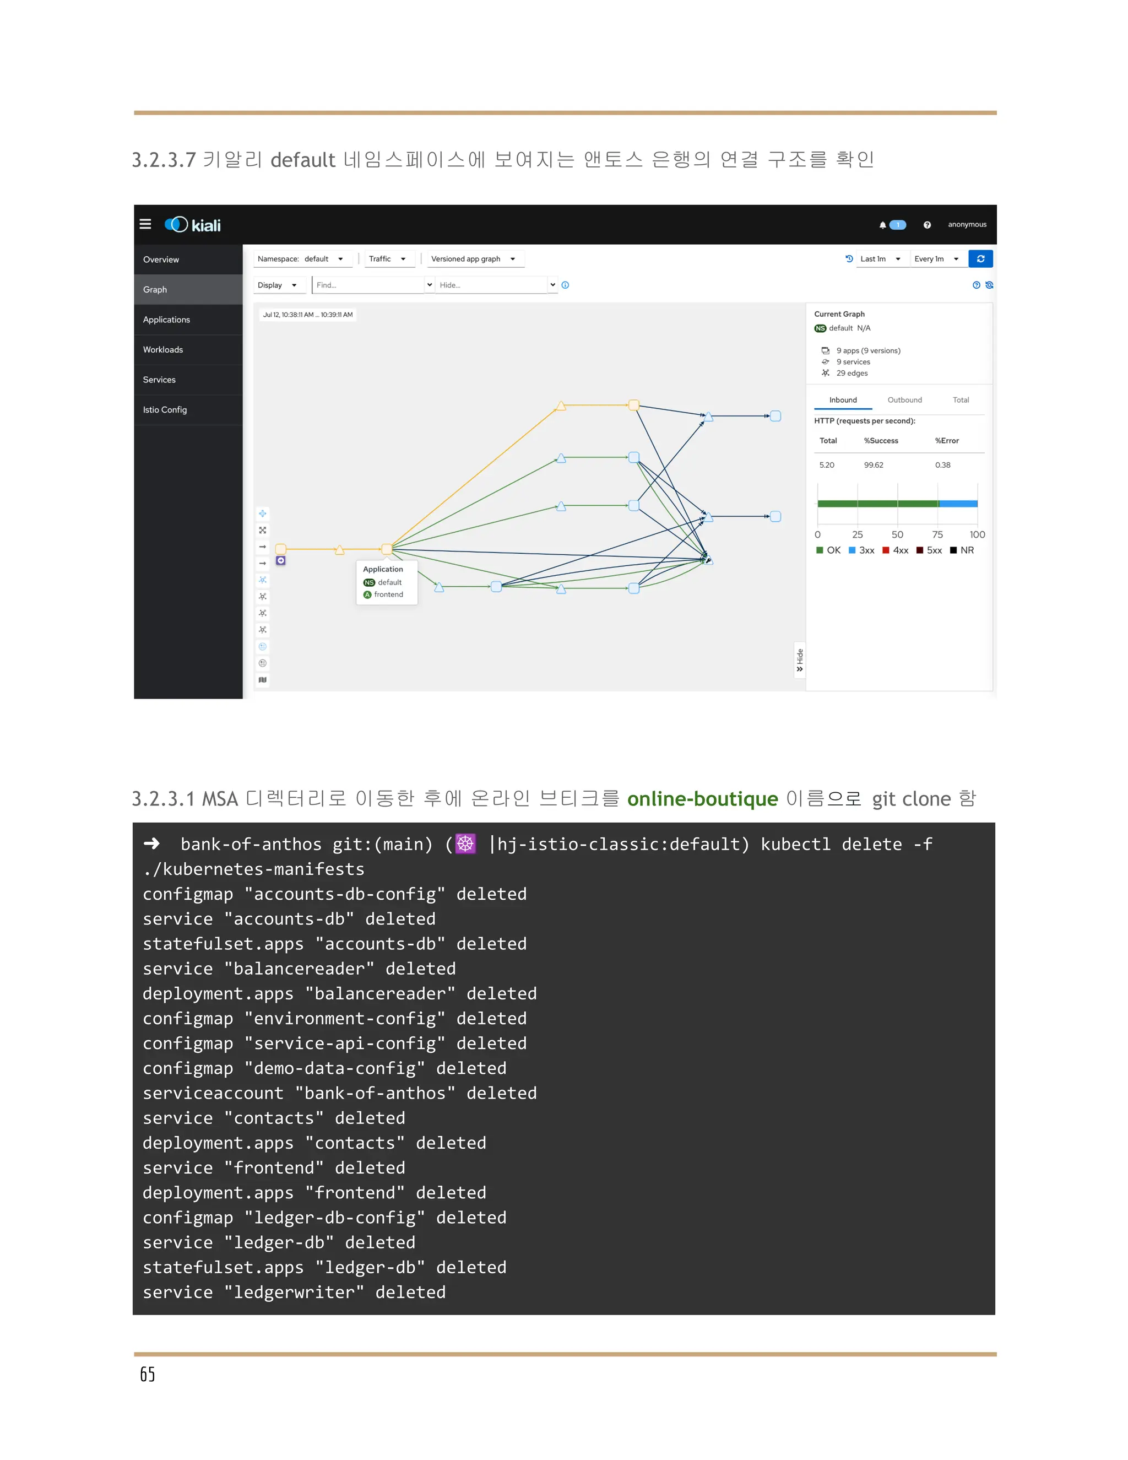
Task: Toggle the drag/pan mode icon
Action: point(263,513)
